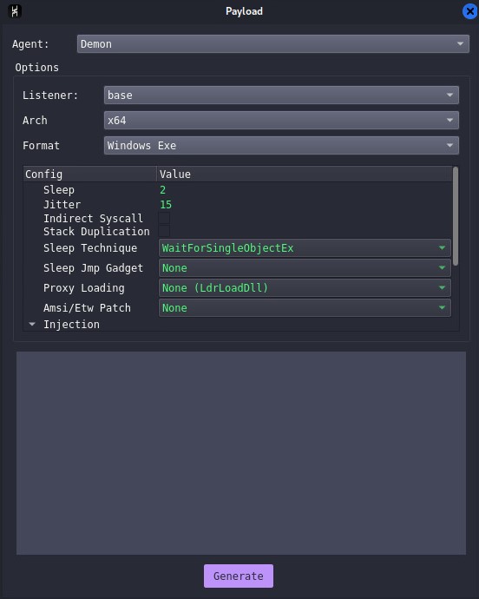The image size is (479, 599).
Task: Close the Payload dialog
Action: click(x=469, y=11)
